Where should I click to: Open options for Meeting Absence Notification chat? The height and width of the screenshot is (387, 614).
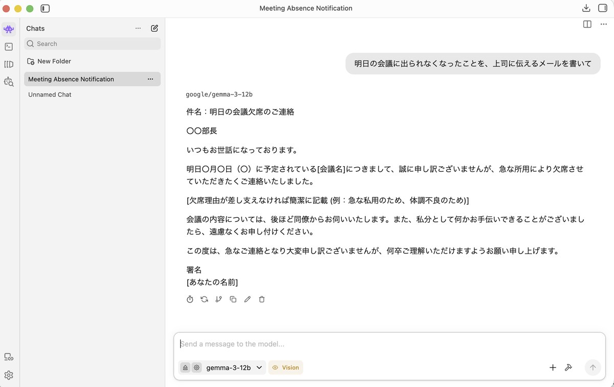coord(150,79)
